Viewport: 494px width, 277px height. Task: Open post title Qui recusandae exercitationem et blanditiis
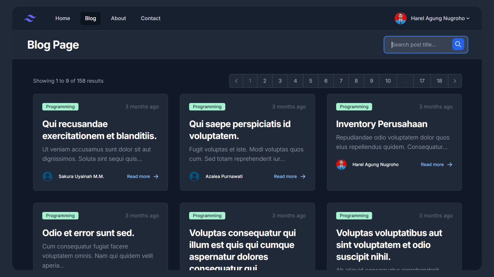(100, 130)
